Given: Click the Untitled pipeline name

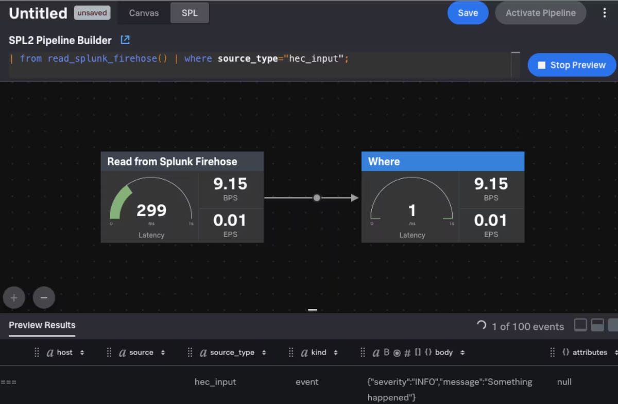Looking at the screenshot, I should [38, 13].
